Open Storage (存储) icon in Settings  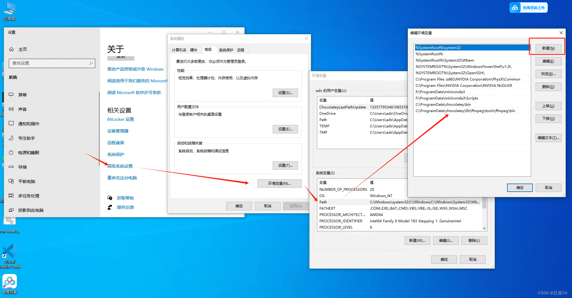tap(11, 167)
